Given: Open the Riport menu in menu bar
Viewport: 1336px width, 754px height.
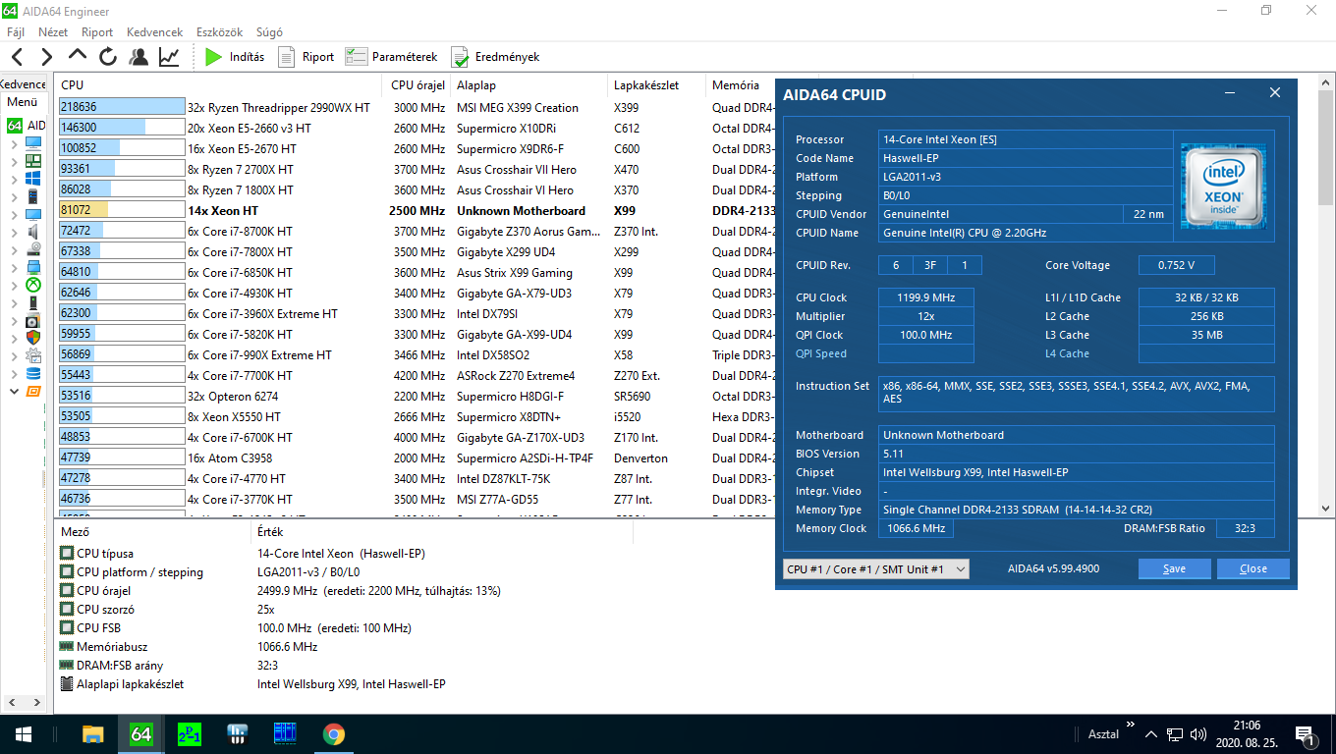Looking at the screenshot, I should (x=97, y=32).
